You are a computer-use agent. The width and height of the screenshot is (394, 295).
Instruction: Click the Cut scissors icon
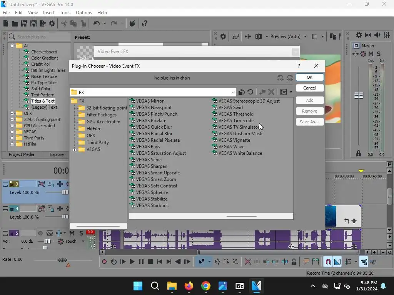point(64,23)
